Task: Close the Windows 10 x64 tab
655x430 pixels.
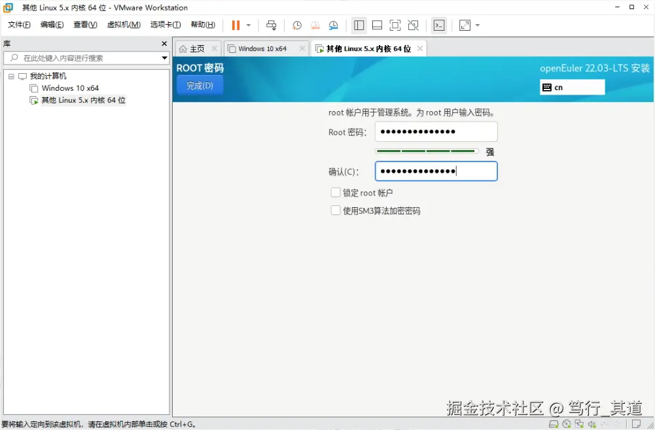Action: pos(302,49)
